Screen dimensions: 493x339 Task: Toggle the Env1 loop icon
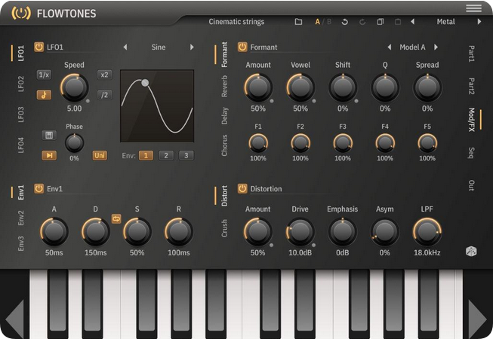pyautogui.click(x=116, y=218)
